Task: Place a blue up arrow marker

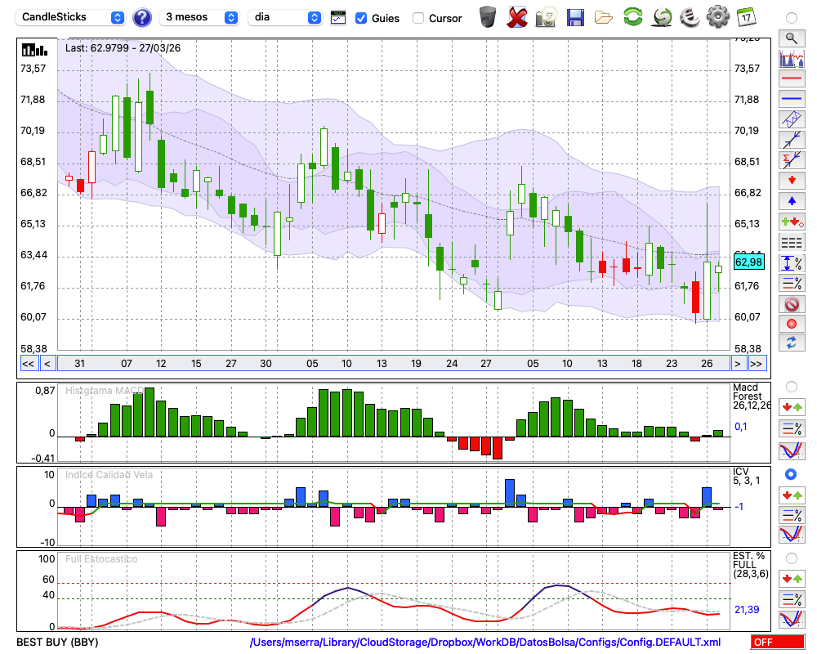Action: pyautogui.click(x=791, y=201)
